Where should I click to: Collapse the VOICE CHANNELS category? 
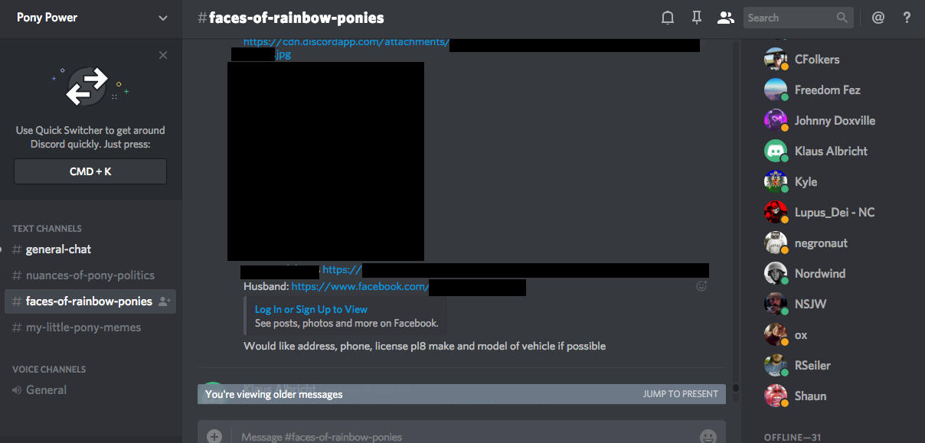tap(49, 369)
